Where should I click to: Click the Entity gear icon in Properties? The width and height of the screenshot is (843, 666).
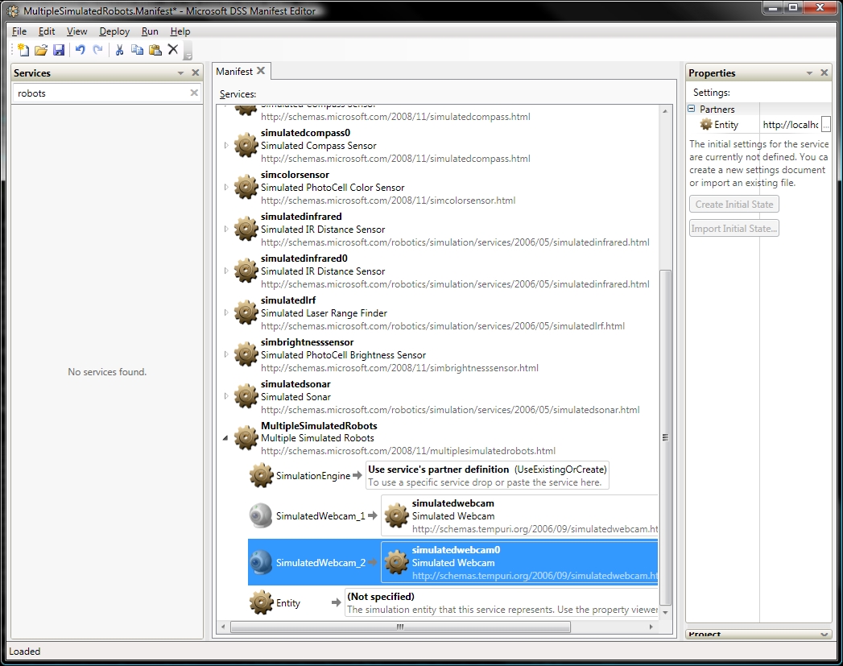(x=706, y=125)
